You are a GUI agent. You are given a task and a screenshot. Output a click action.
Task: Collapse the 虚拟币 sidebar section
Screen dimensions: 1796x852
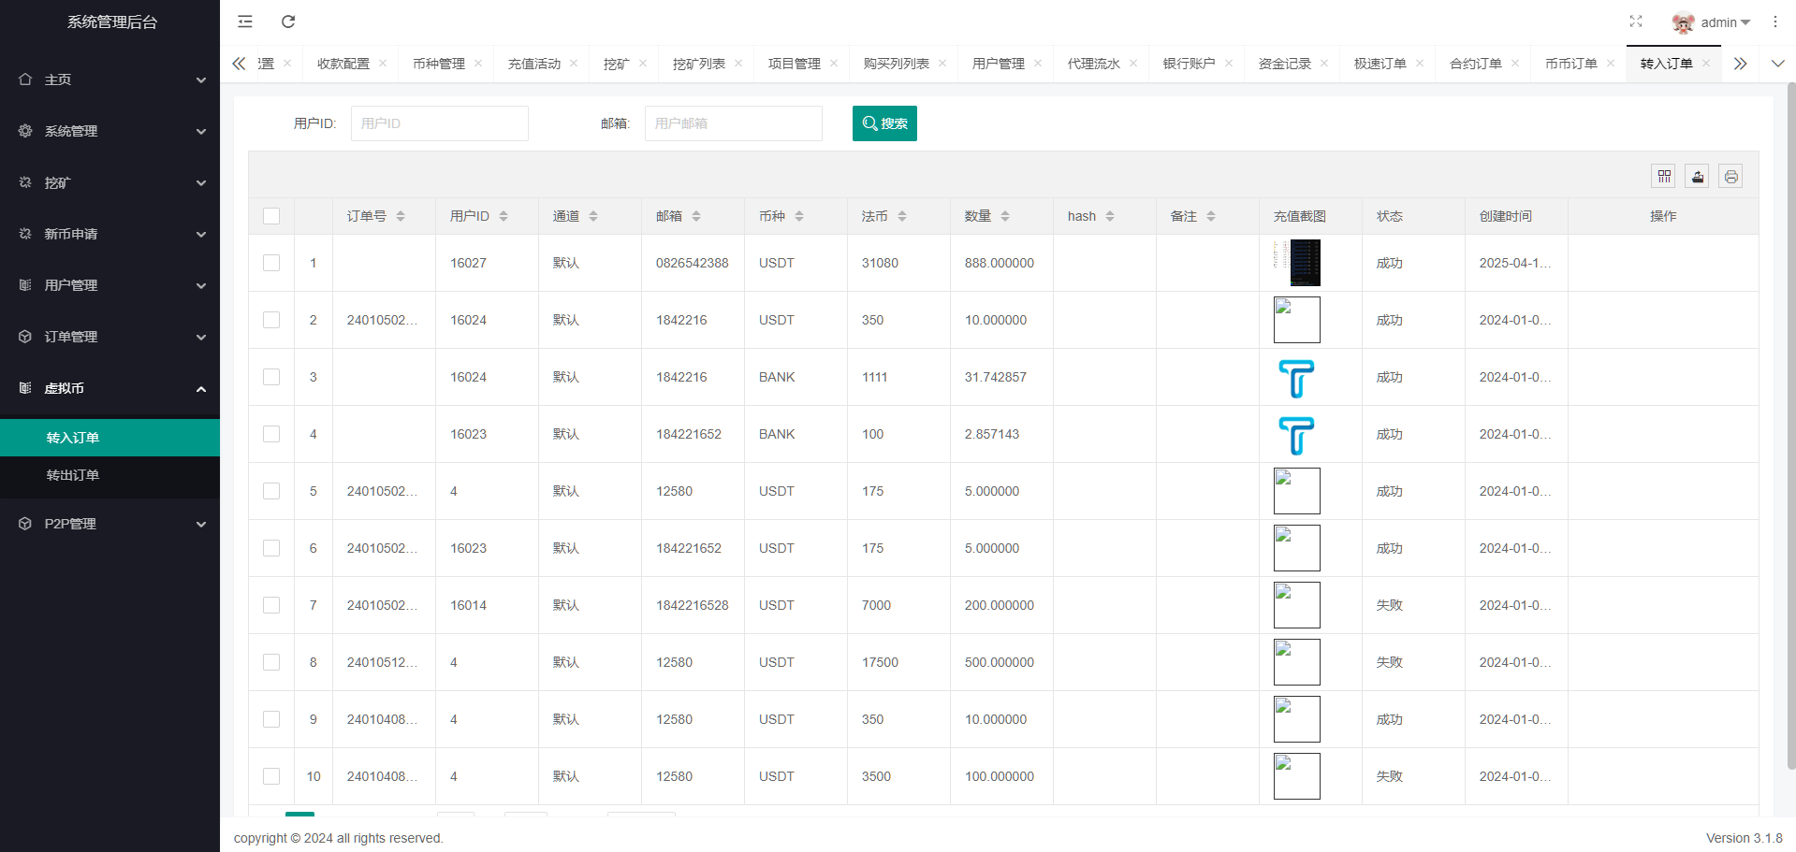(x=110, y=388)
